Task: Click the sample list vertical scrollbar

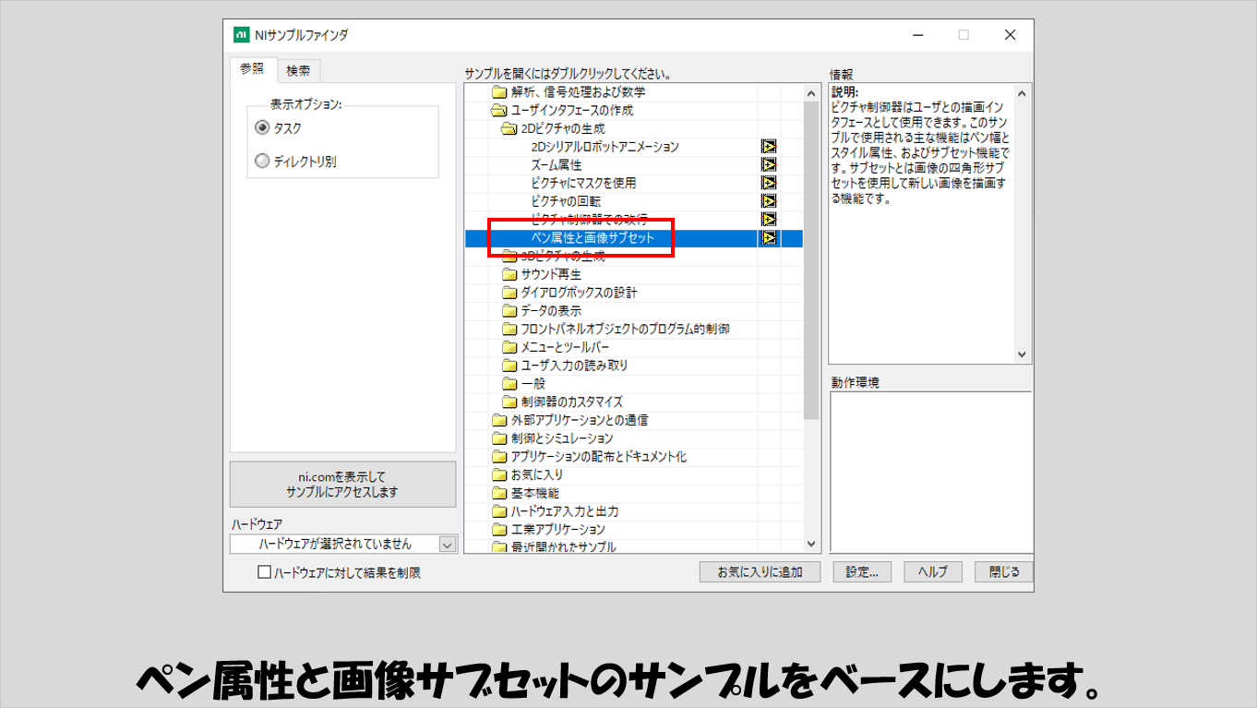Action: 811,277
